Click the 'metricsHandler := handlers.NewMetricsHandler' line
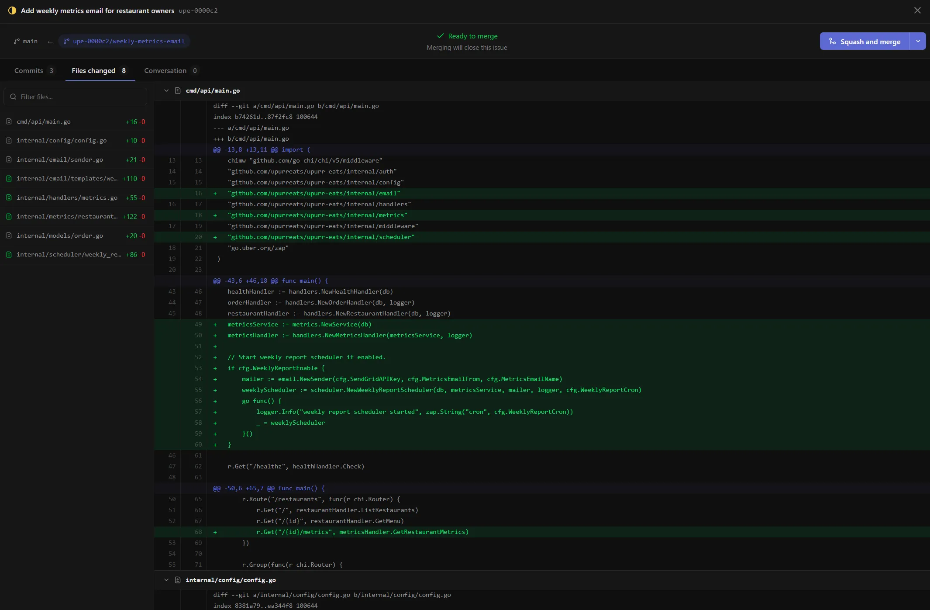 coord(542,335)
